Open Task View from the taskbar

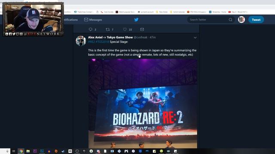[14, 151]
